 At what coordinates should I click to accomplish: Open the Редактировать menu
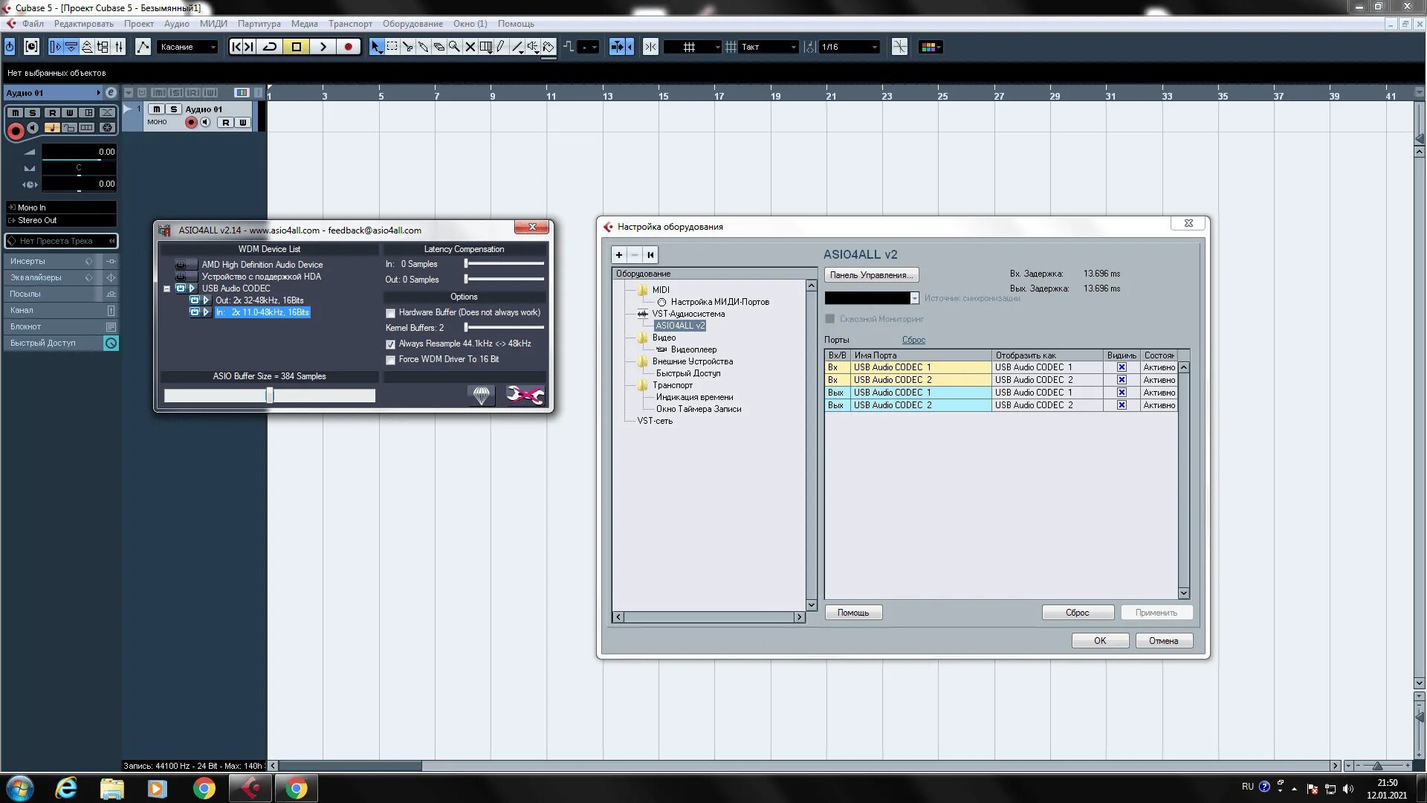(x=83, y=24)
